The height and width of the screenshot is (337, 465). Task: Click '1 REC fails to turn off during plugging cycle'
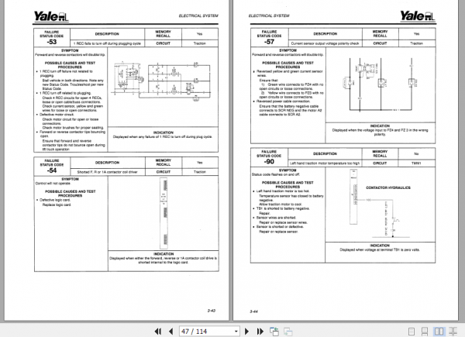pos(108,43)
